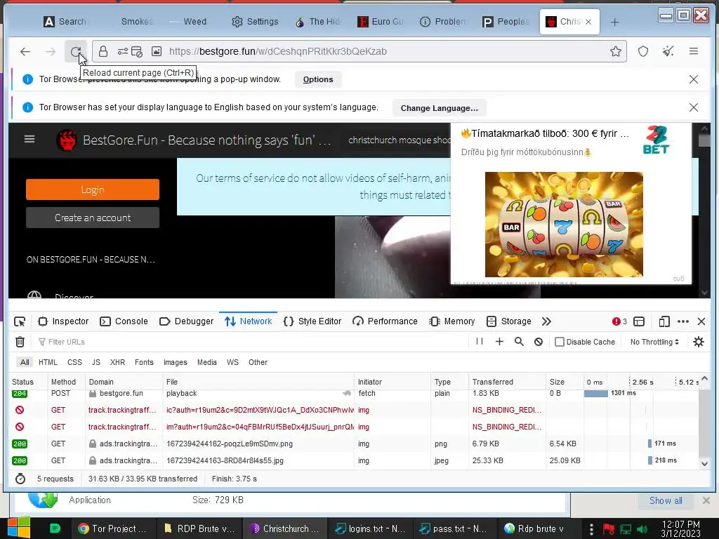Click the Change Language button
The image size is (719, 539).
click(440, 108)
